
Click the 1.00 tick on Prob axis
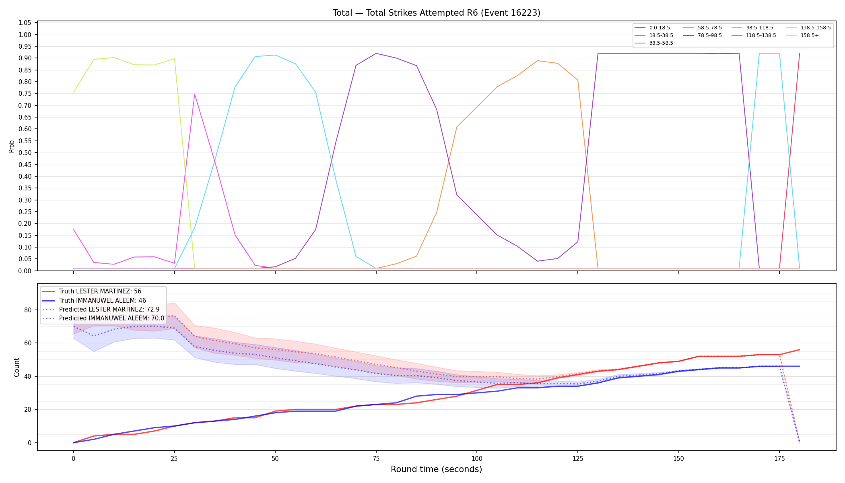pyautogui.click(x=25, y=35)
